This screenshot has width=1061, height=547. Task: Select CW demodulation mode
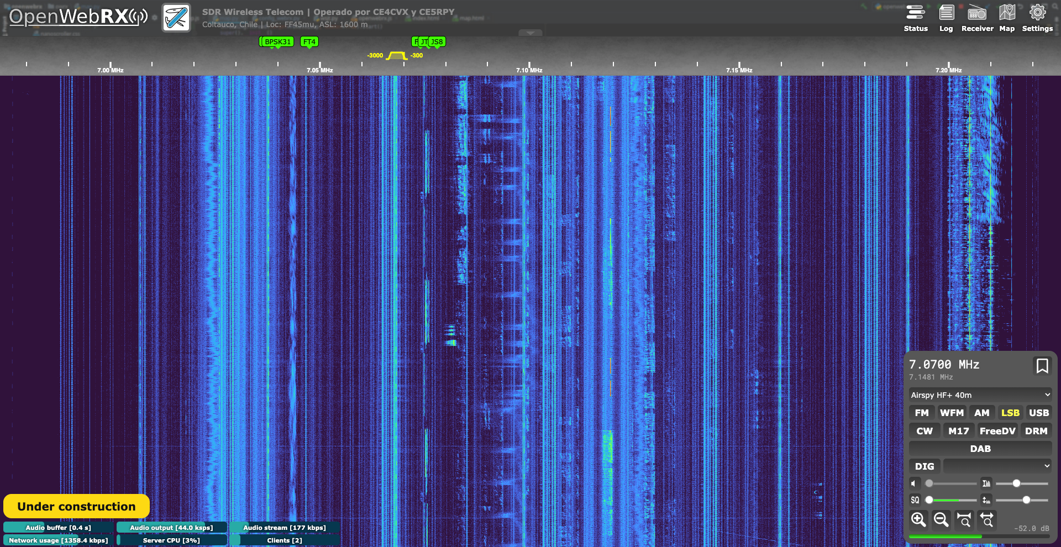pos(924,431)
